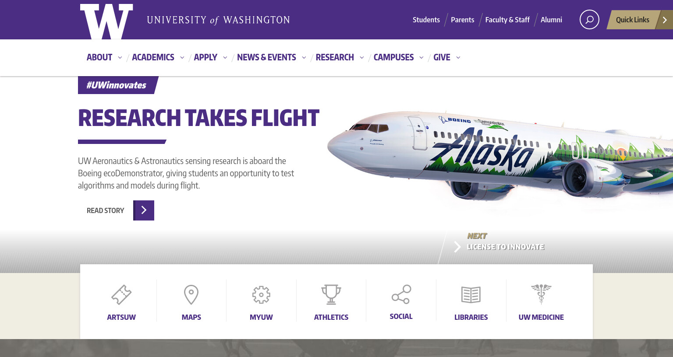
Task: Open the Maps location pin icon
Action: click(191, 294)
